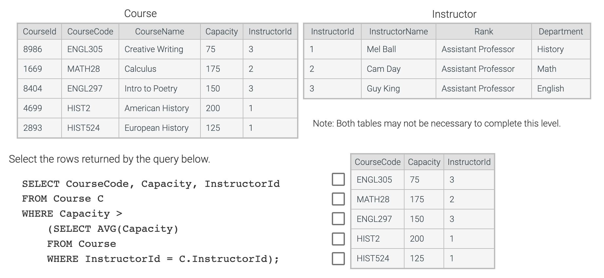Click the CourseId header in Course table
The width and height of the screenshot is (604, 278).
pos(40,31)
